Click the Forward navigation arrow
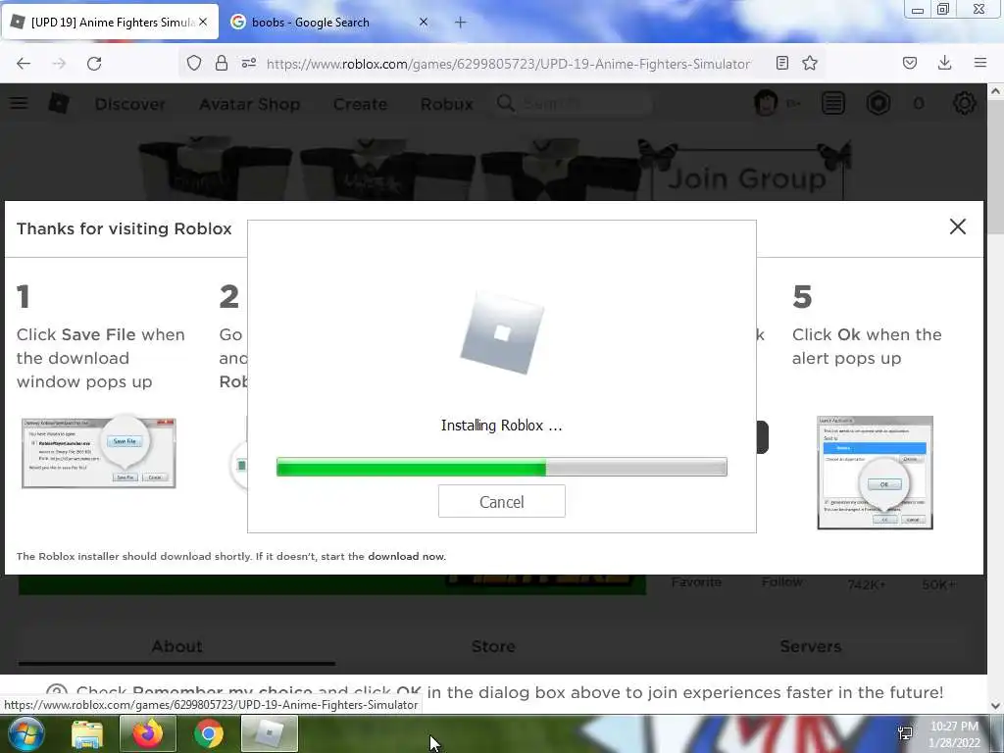1004x753 pixels. click(59, 64)
